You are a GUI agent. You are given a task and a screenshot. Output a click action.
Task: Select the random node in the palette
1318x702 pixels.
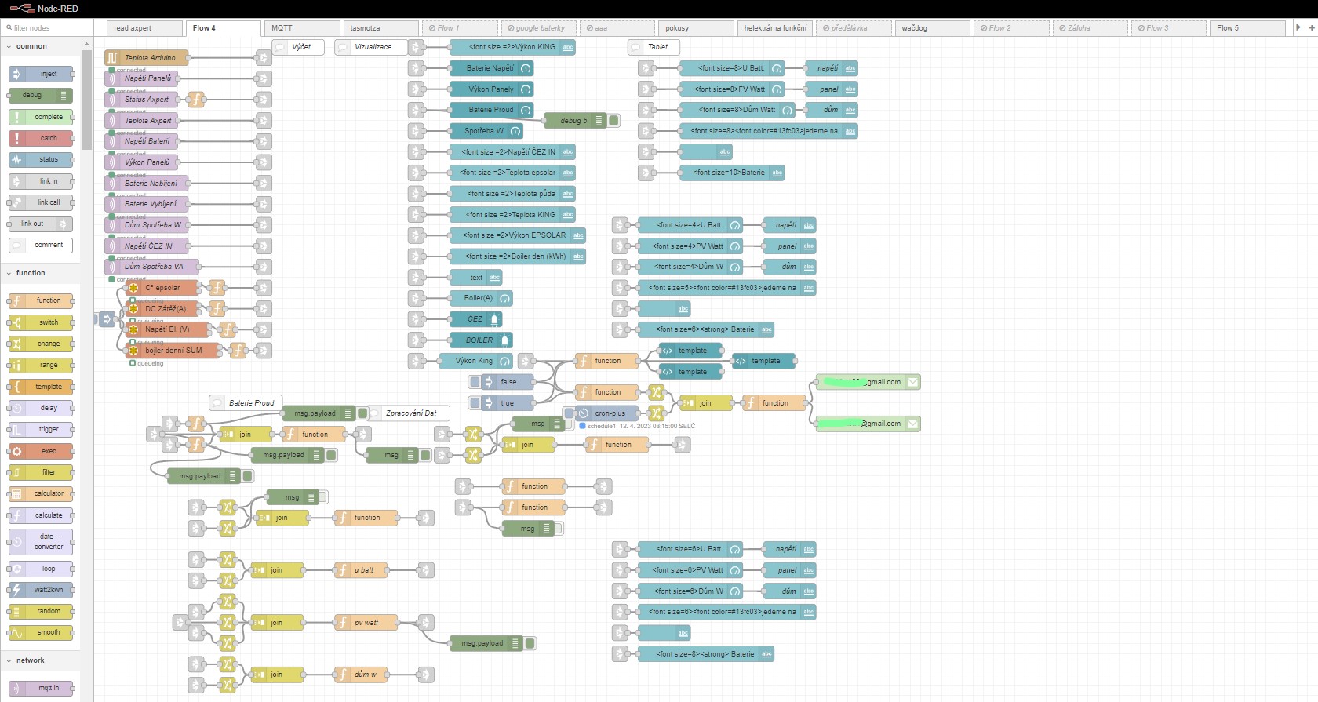tap(41, 611)
